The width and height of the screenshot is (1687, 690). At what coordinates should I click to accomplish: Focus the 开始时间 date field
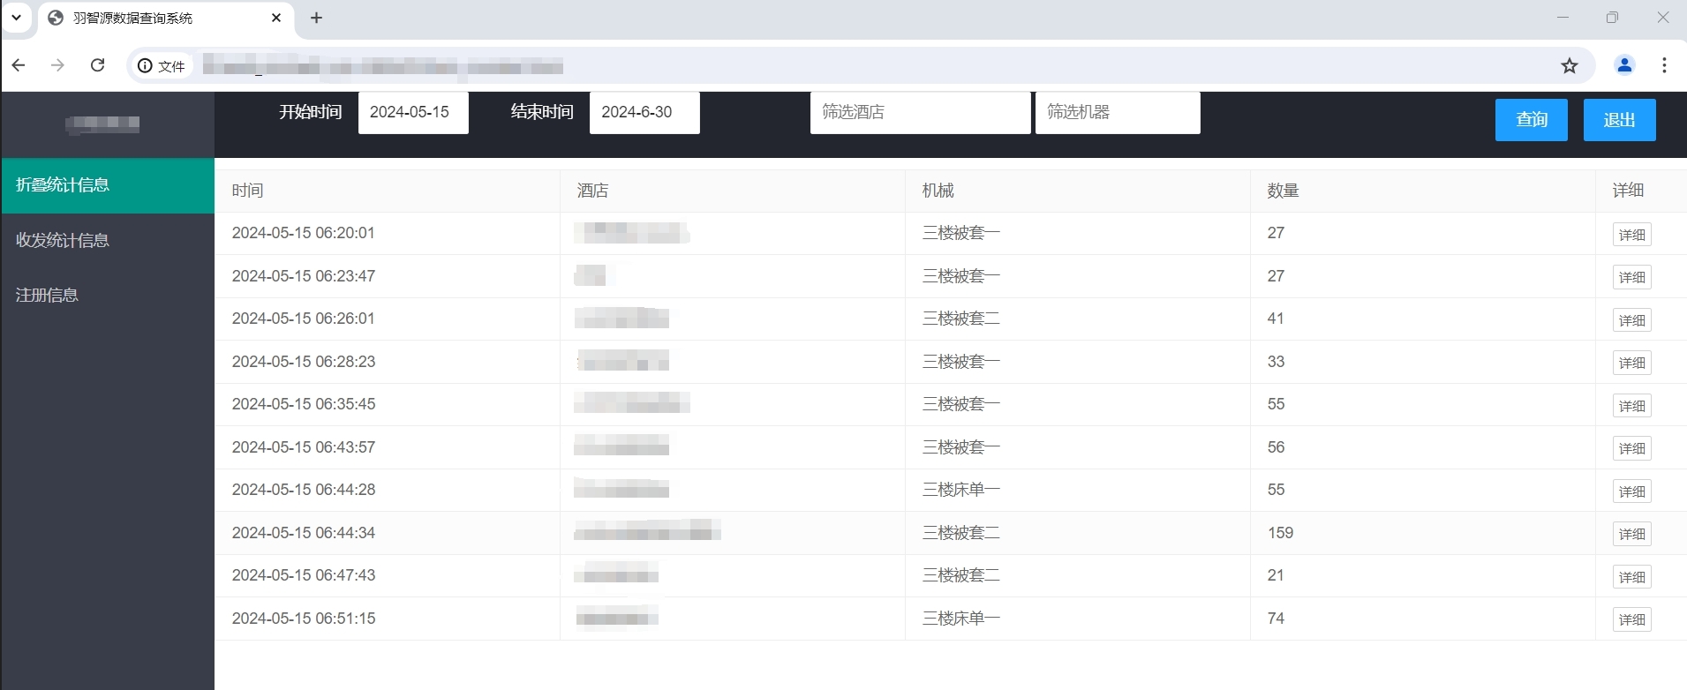tap(412, 113)
